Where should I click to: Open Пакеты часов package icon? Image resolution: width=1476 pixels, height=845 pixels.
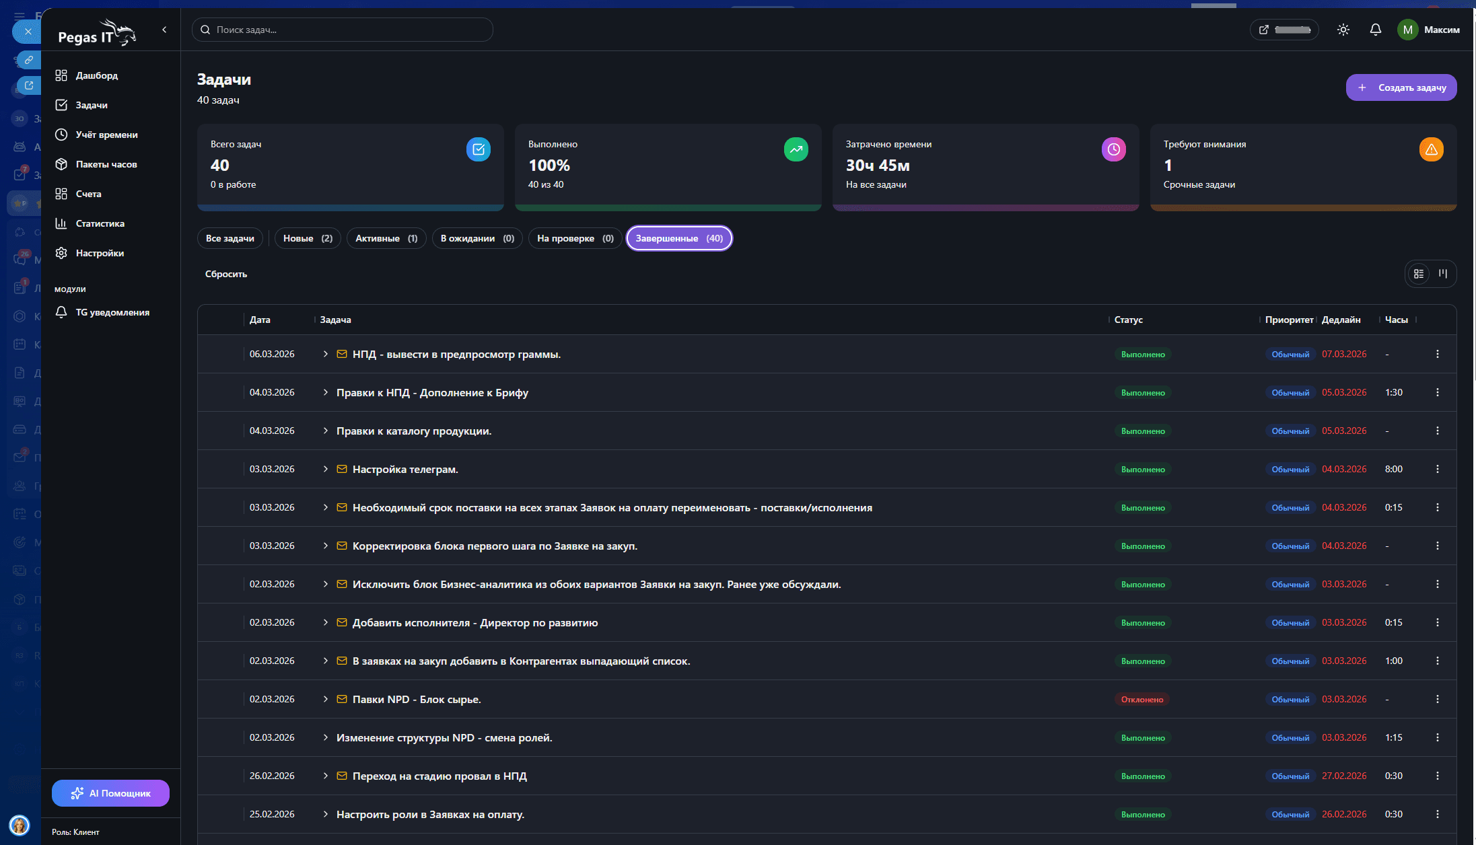[x=61, y=164]
